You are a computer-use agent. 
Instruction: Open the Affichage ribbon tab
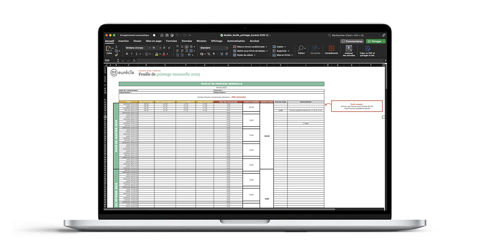coord(217,41)
